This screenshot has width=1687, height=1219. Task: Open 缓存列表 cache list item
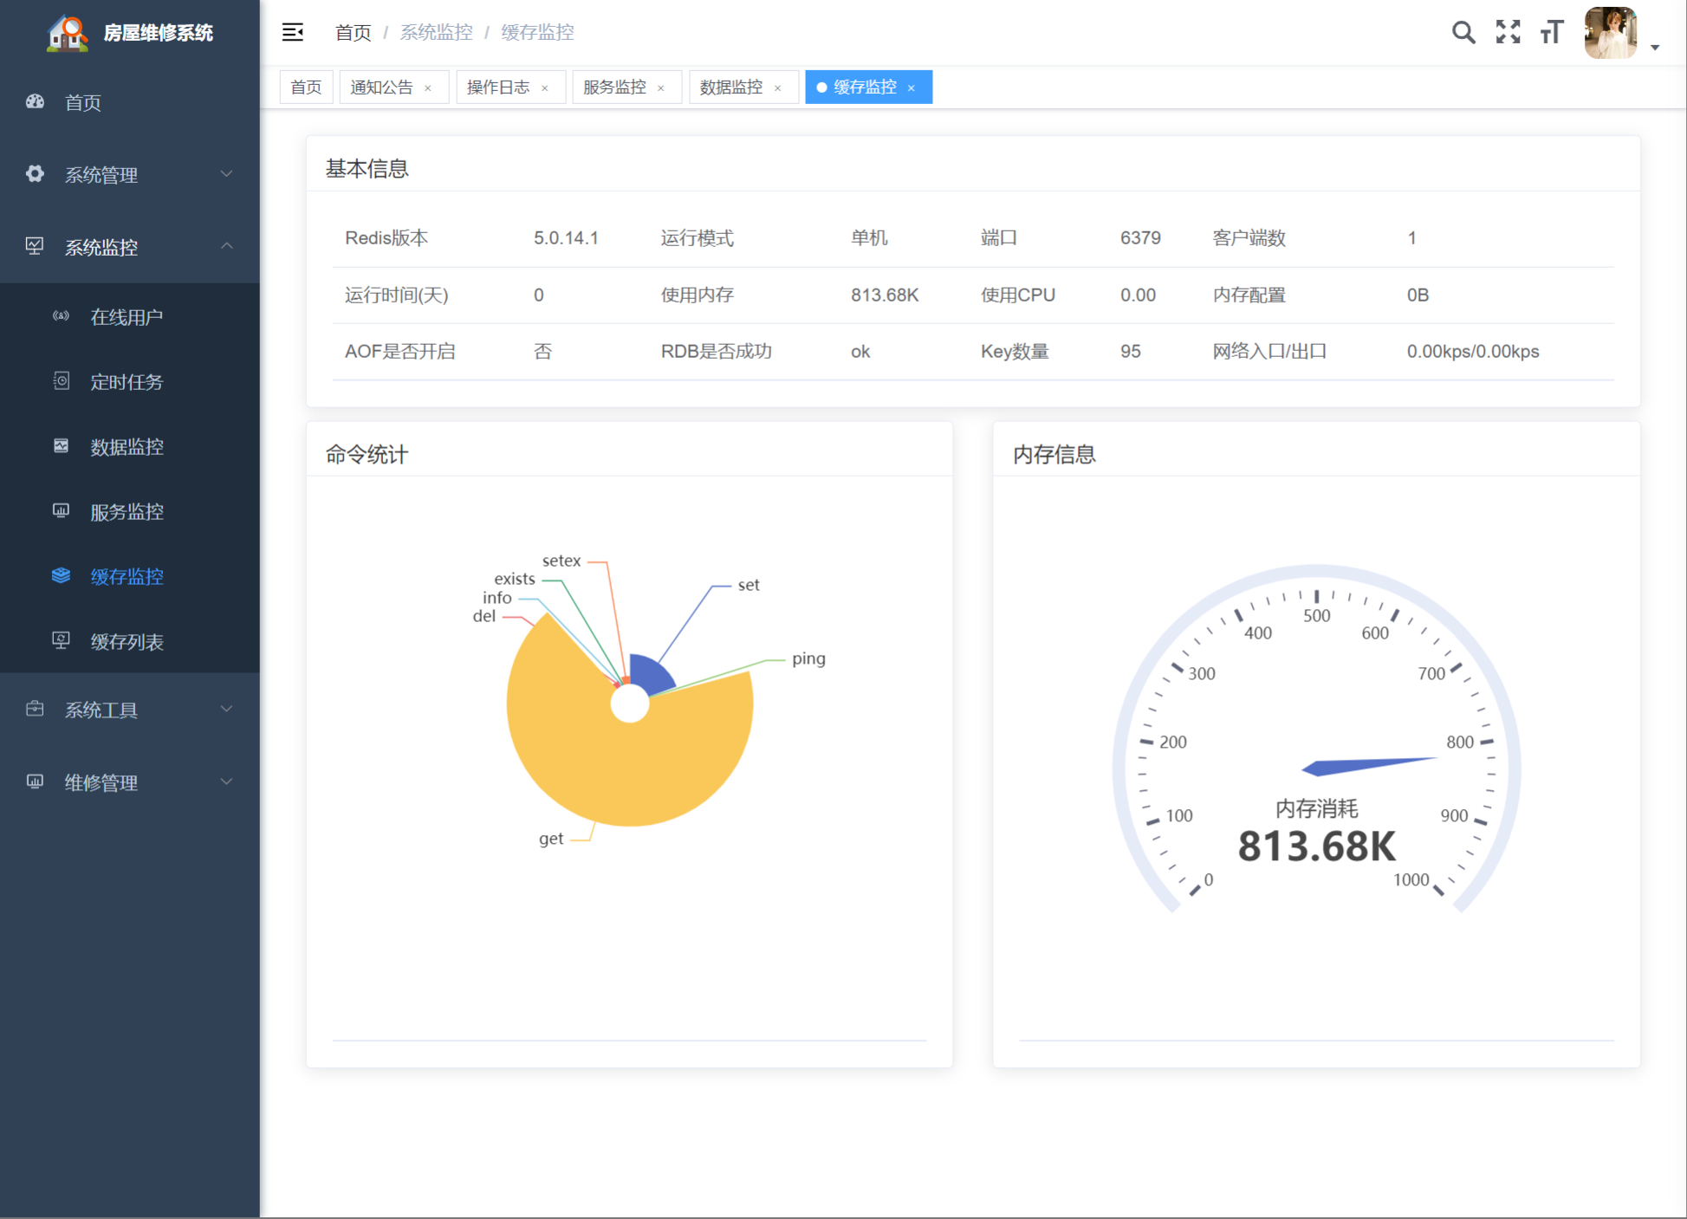pyautogui.click(x=127, y=642)
